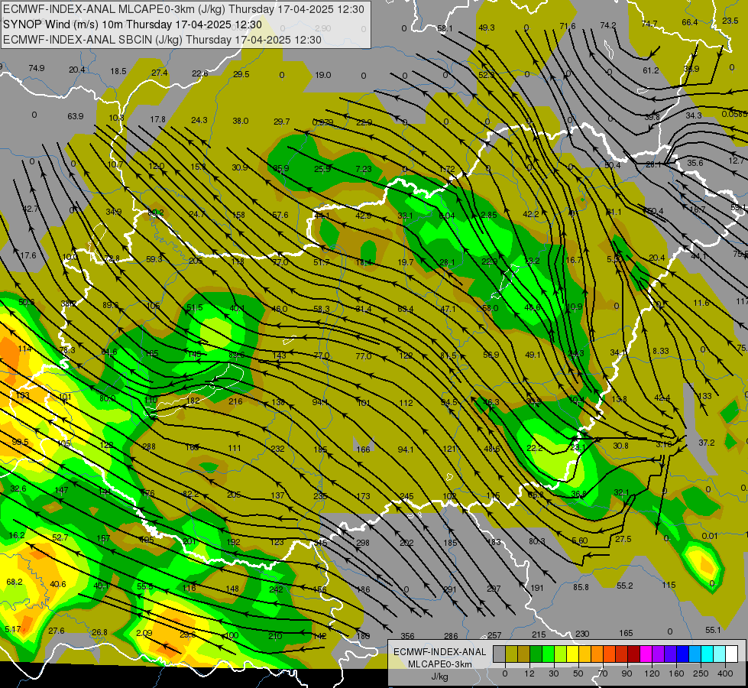Viewport: 748px width, 688px height.
Task: Click the SBCIN title line at top
Action: point(162,40)
